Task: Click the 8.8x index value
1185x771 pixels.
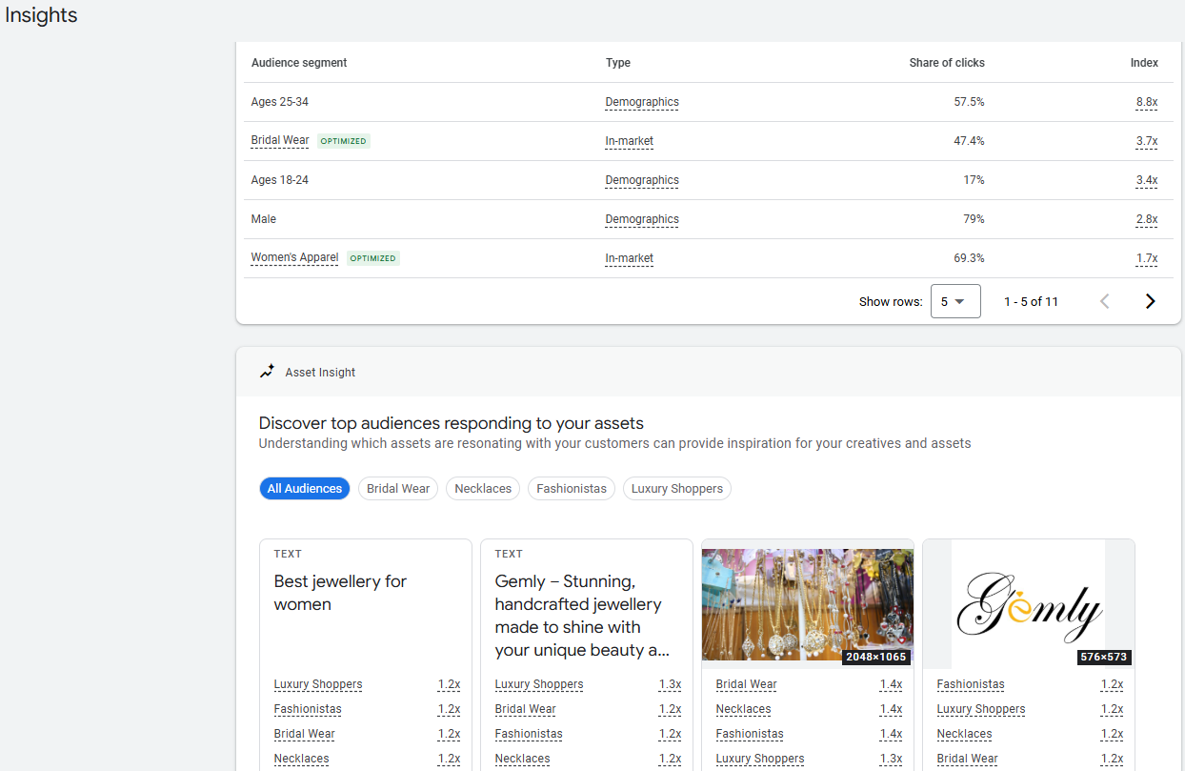Action: click(1147, 102)
